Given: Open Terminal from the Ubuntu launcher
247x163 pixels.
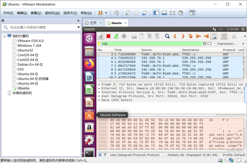Looking at the screenshot, I should pos(89,153).
